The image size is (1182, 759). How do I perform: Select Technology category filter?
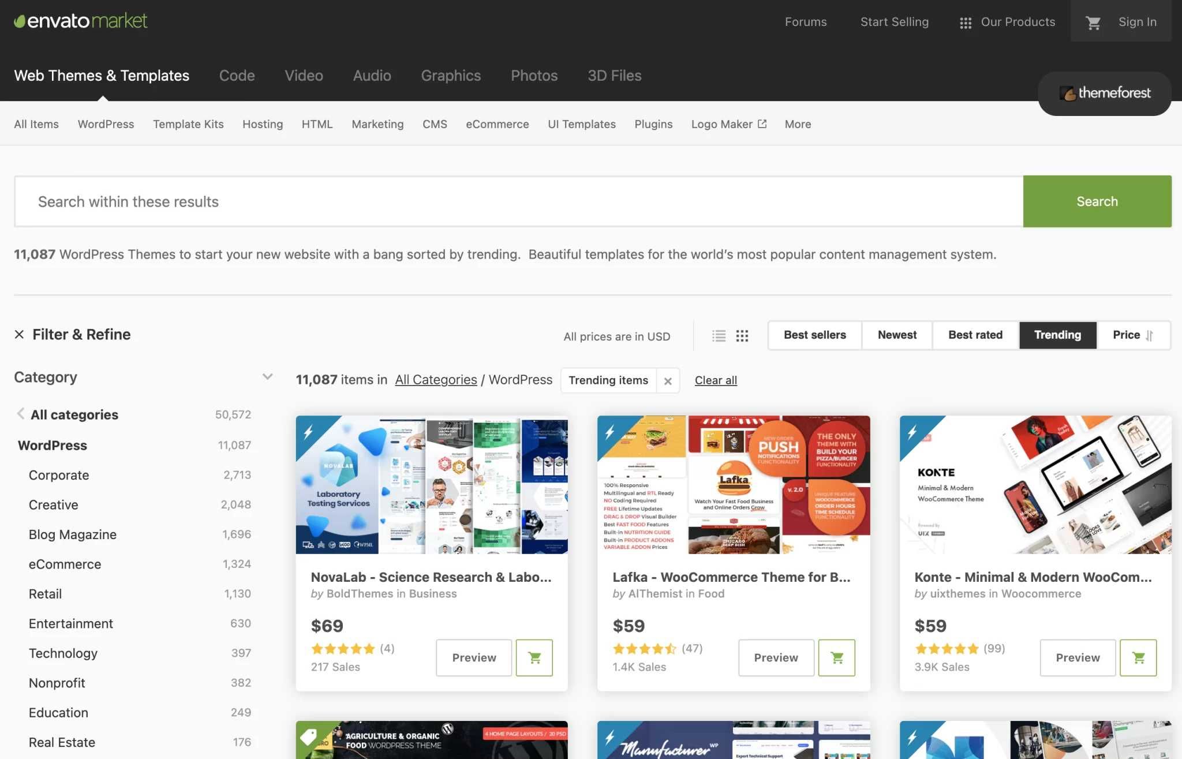[x=63, y=653]
